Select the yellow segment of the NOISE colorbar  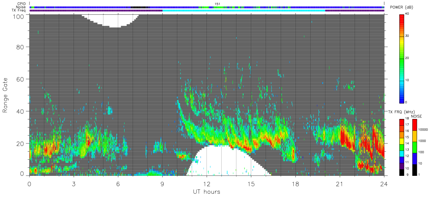click(x=414, y=136)
